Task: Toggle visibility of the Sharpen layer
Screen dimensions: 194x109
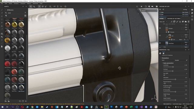Action: coord(160,28)
